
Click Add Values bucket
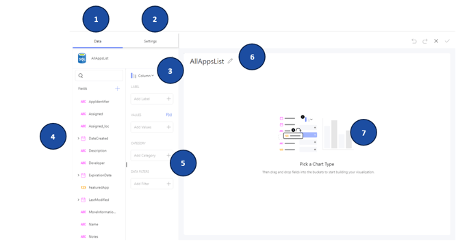coord(152,127)
